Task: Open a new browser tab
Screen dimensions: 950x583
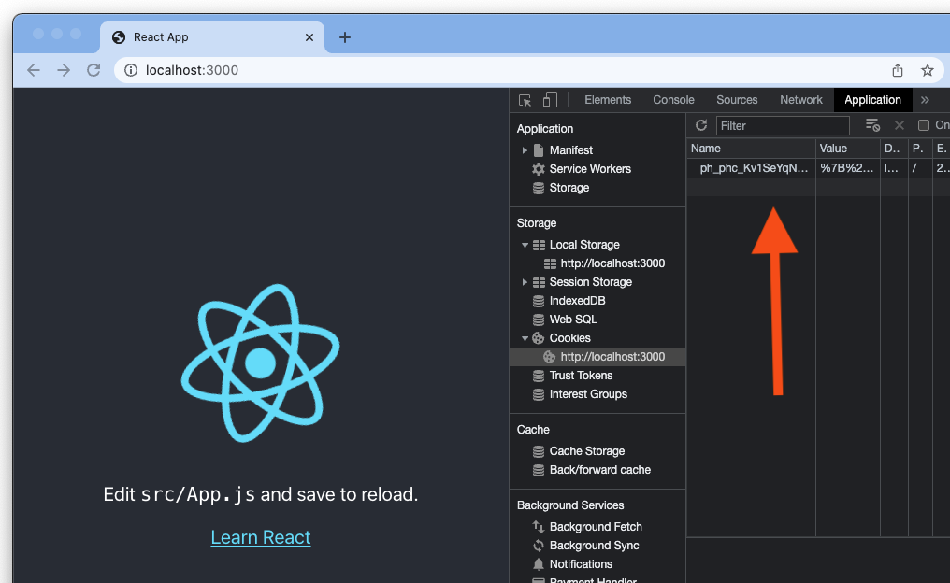Action: click(345, 37)
